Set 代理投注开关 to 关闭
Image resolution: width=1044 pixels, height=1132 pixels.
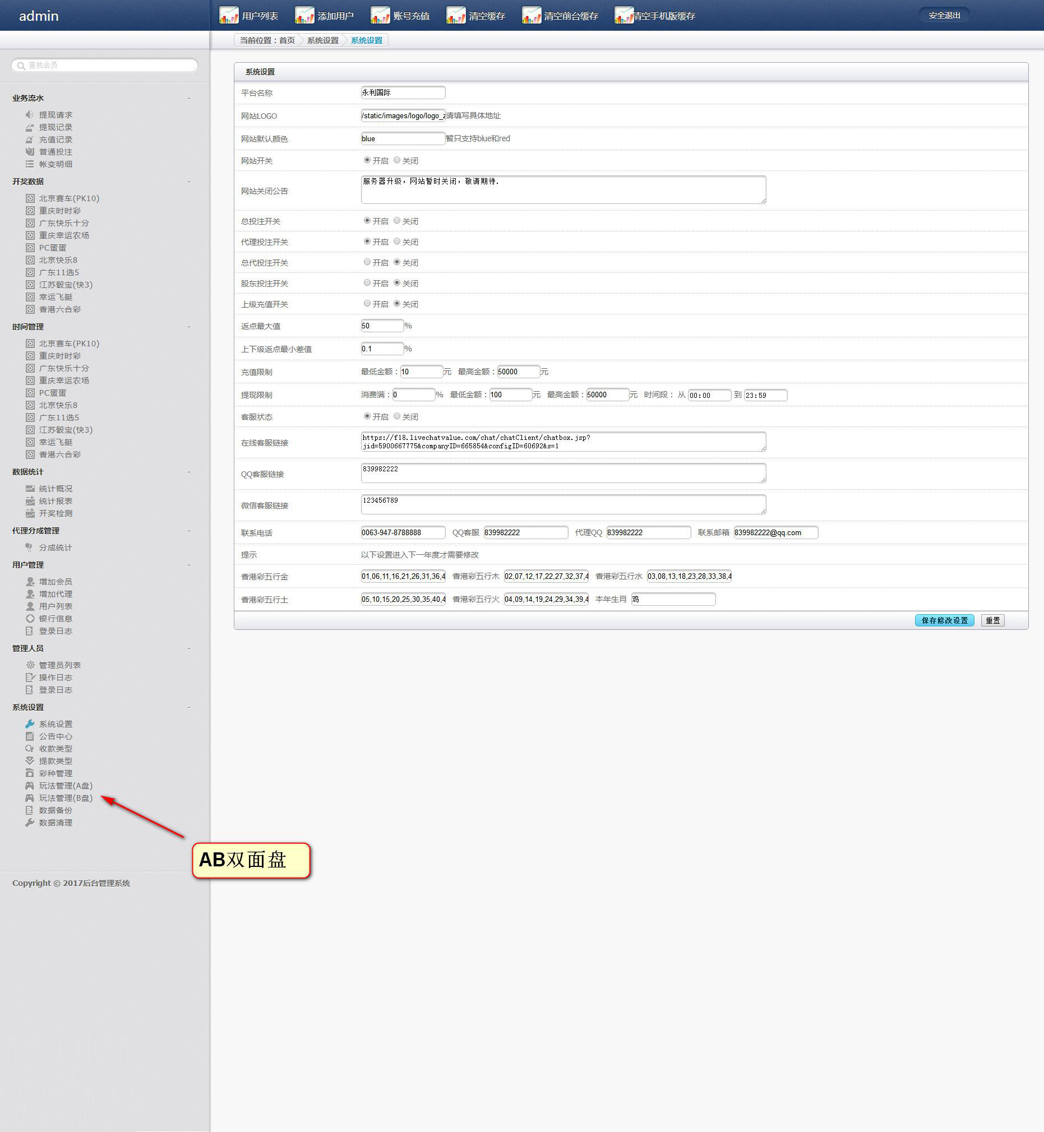pyautogui.click(x=397, y=242)
